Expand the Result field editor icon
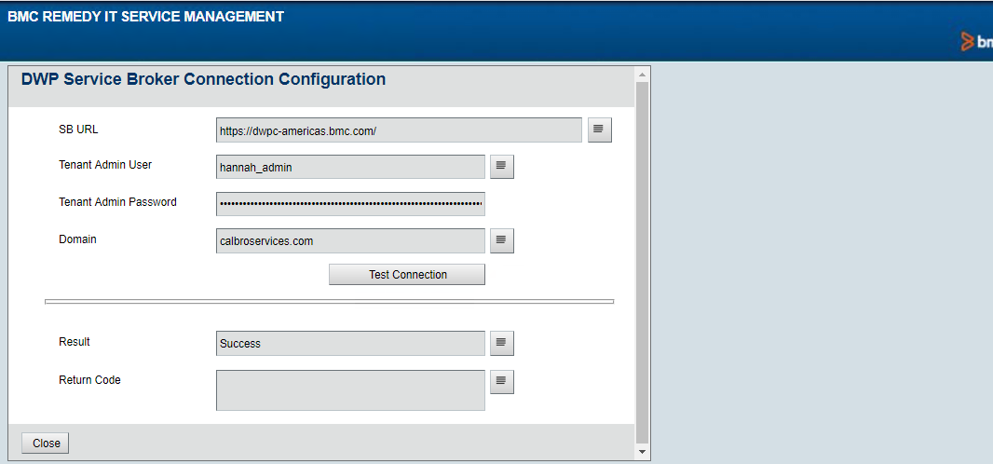The image size is (993, 464). 501,343
